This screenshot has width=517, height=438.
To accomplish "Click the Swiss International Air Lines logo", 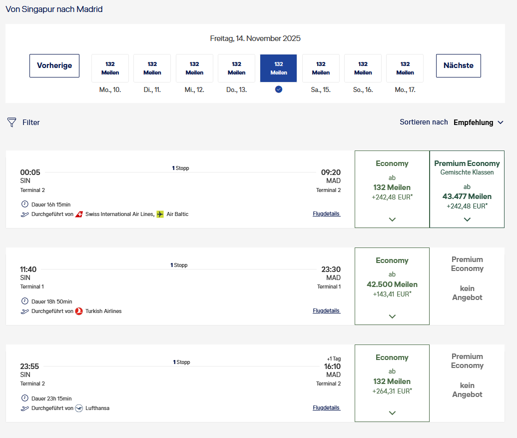I will click(79, 214).
